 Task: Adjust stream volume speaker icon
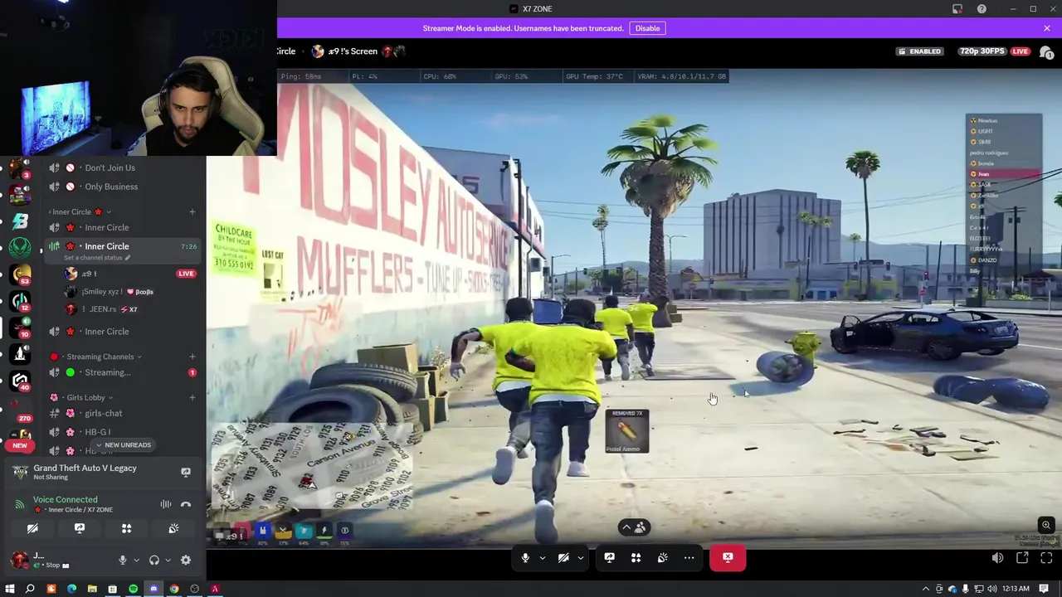998,558
